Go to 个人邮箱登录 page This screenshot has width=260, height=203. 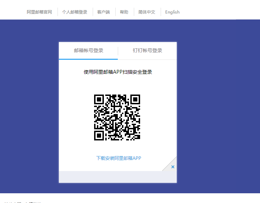tap(75, 12)
